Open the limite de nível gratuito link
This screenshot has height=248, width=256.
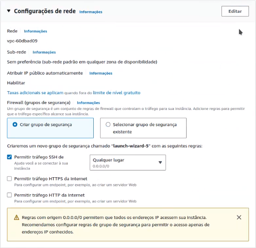117,92
